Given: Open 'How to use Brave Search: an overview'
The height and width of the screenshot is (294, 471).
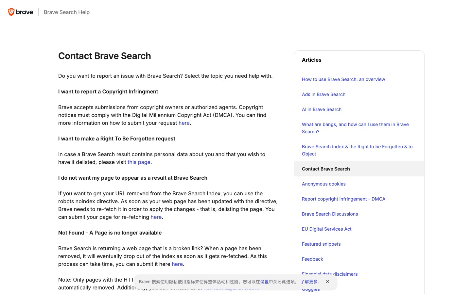Looking at the screenshot, I should [343, 79].
